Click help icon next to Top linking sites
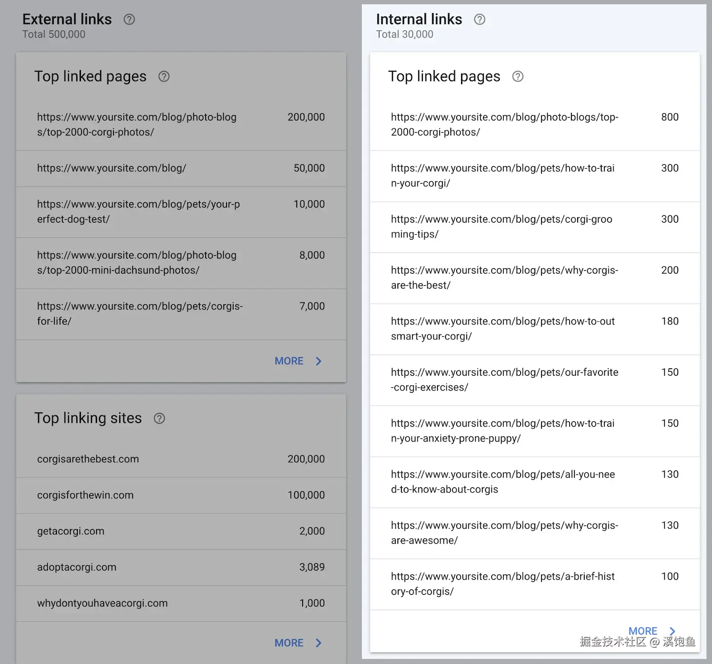This screenshot has height=664, width=712. point(159,418)
